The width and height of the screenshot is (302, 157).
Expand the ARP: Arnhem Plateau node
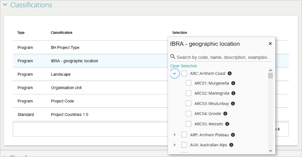[175, 135]
